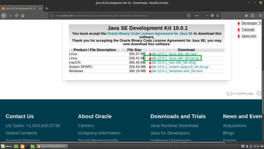
Task: Bookmark this page with the star icon
Action: coord(218,15)
